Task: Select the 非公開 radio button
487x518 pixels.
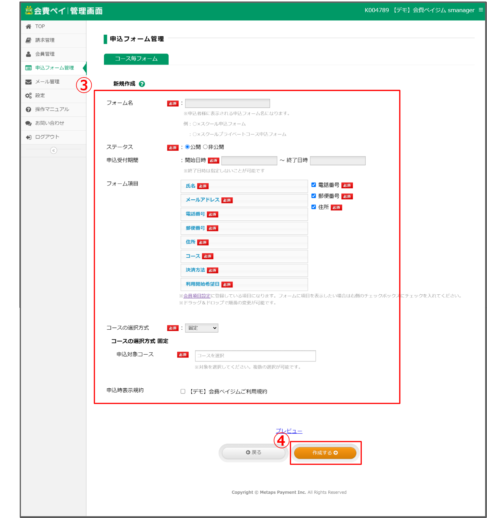Action: (x=205, y=147)
